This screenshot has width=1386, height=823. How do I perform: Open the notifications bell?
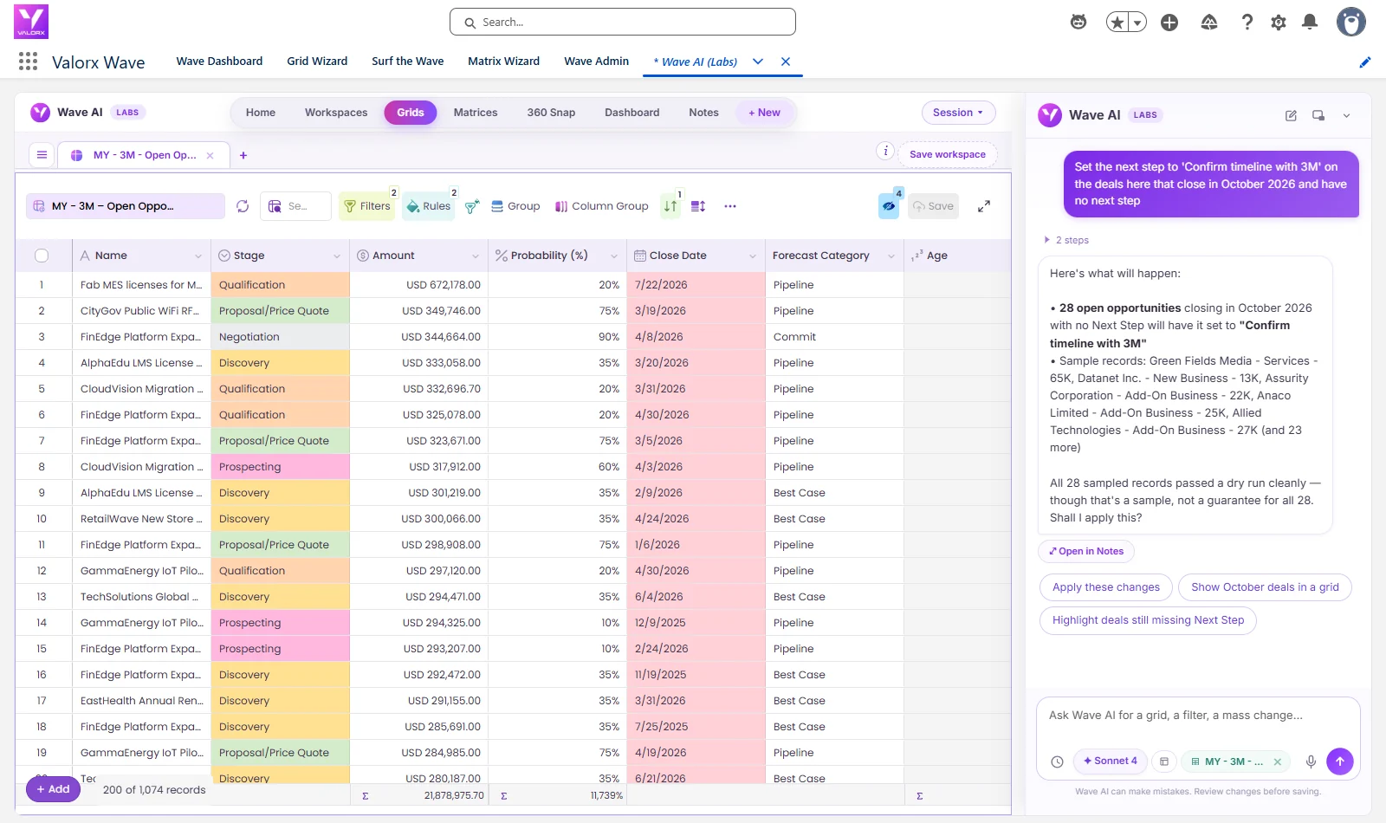tap(1310, 23)
